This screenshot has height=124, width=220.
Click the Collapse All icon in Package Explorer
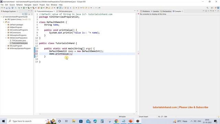pos(23,14)
